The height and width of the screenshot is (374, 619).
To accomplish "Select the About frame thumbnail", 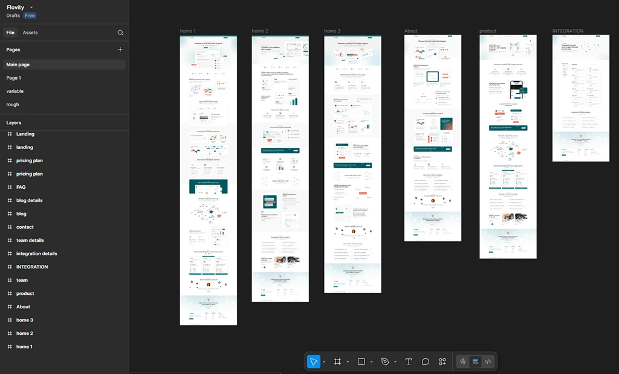I will coord(433,138).
